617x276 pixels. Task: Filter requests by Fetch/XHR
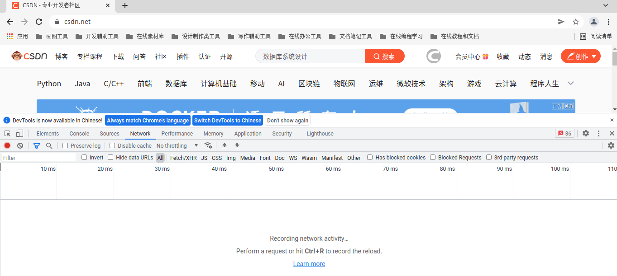[x=183, y=158]
